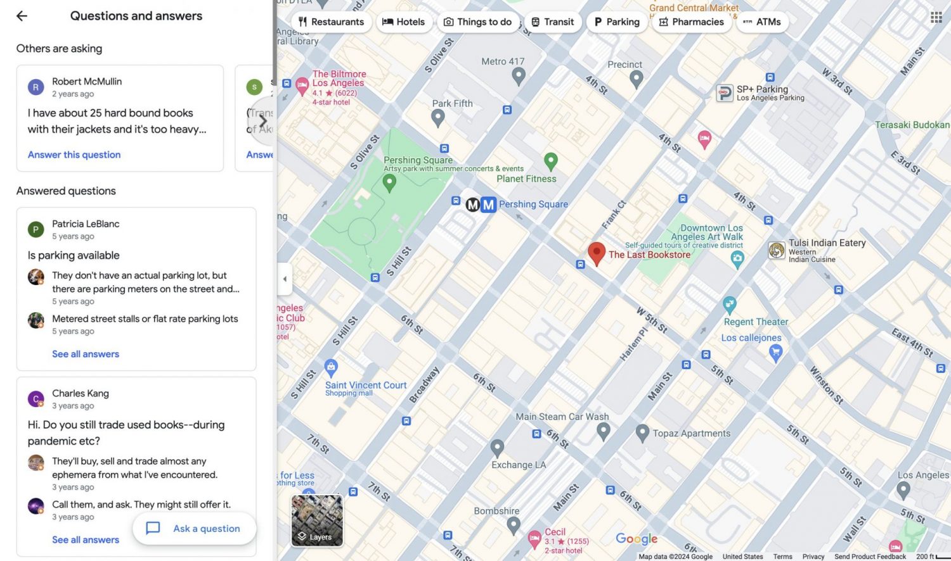Open Privacy link in map footer

click(813, 557)
